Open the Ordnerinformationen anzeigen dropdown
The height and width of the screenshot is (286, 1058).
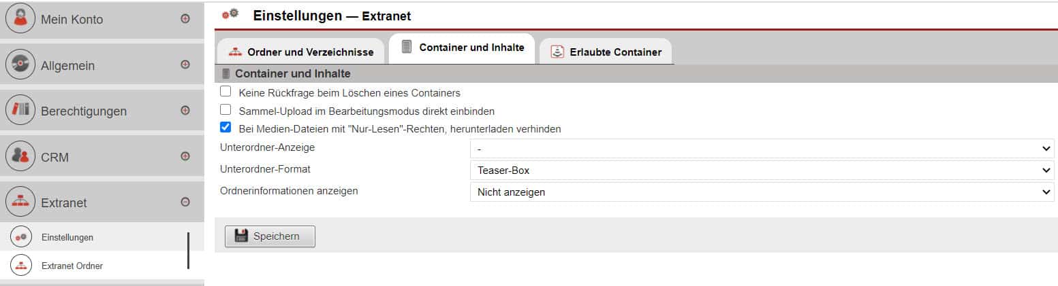762,192
